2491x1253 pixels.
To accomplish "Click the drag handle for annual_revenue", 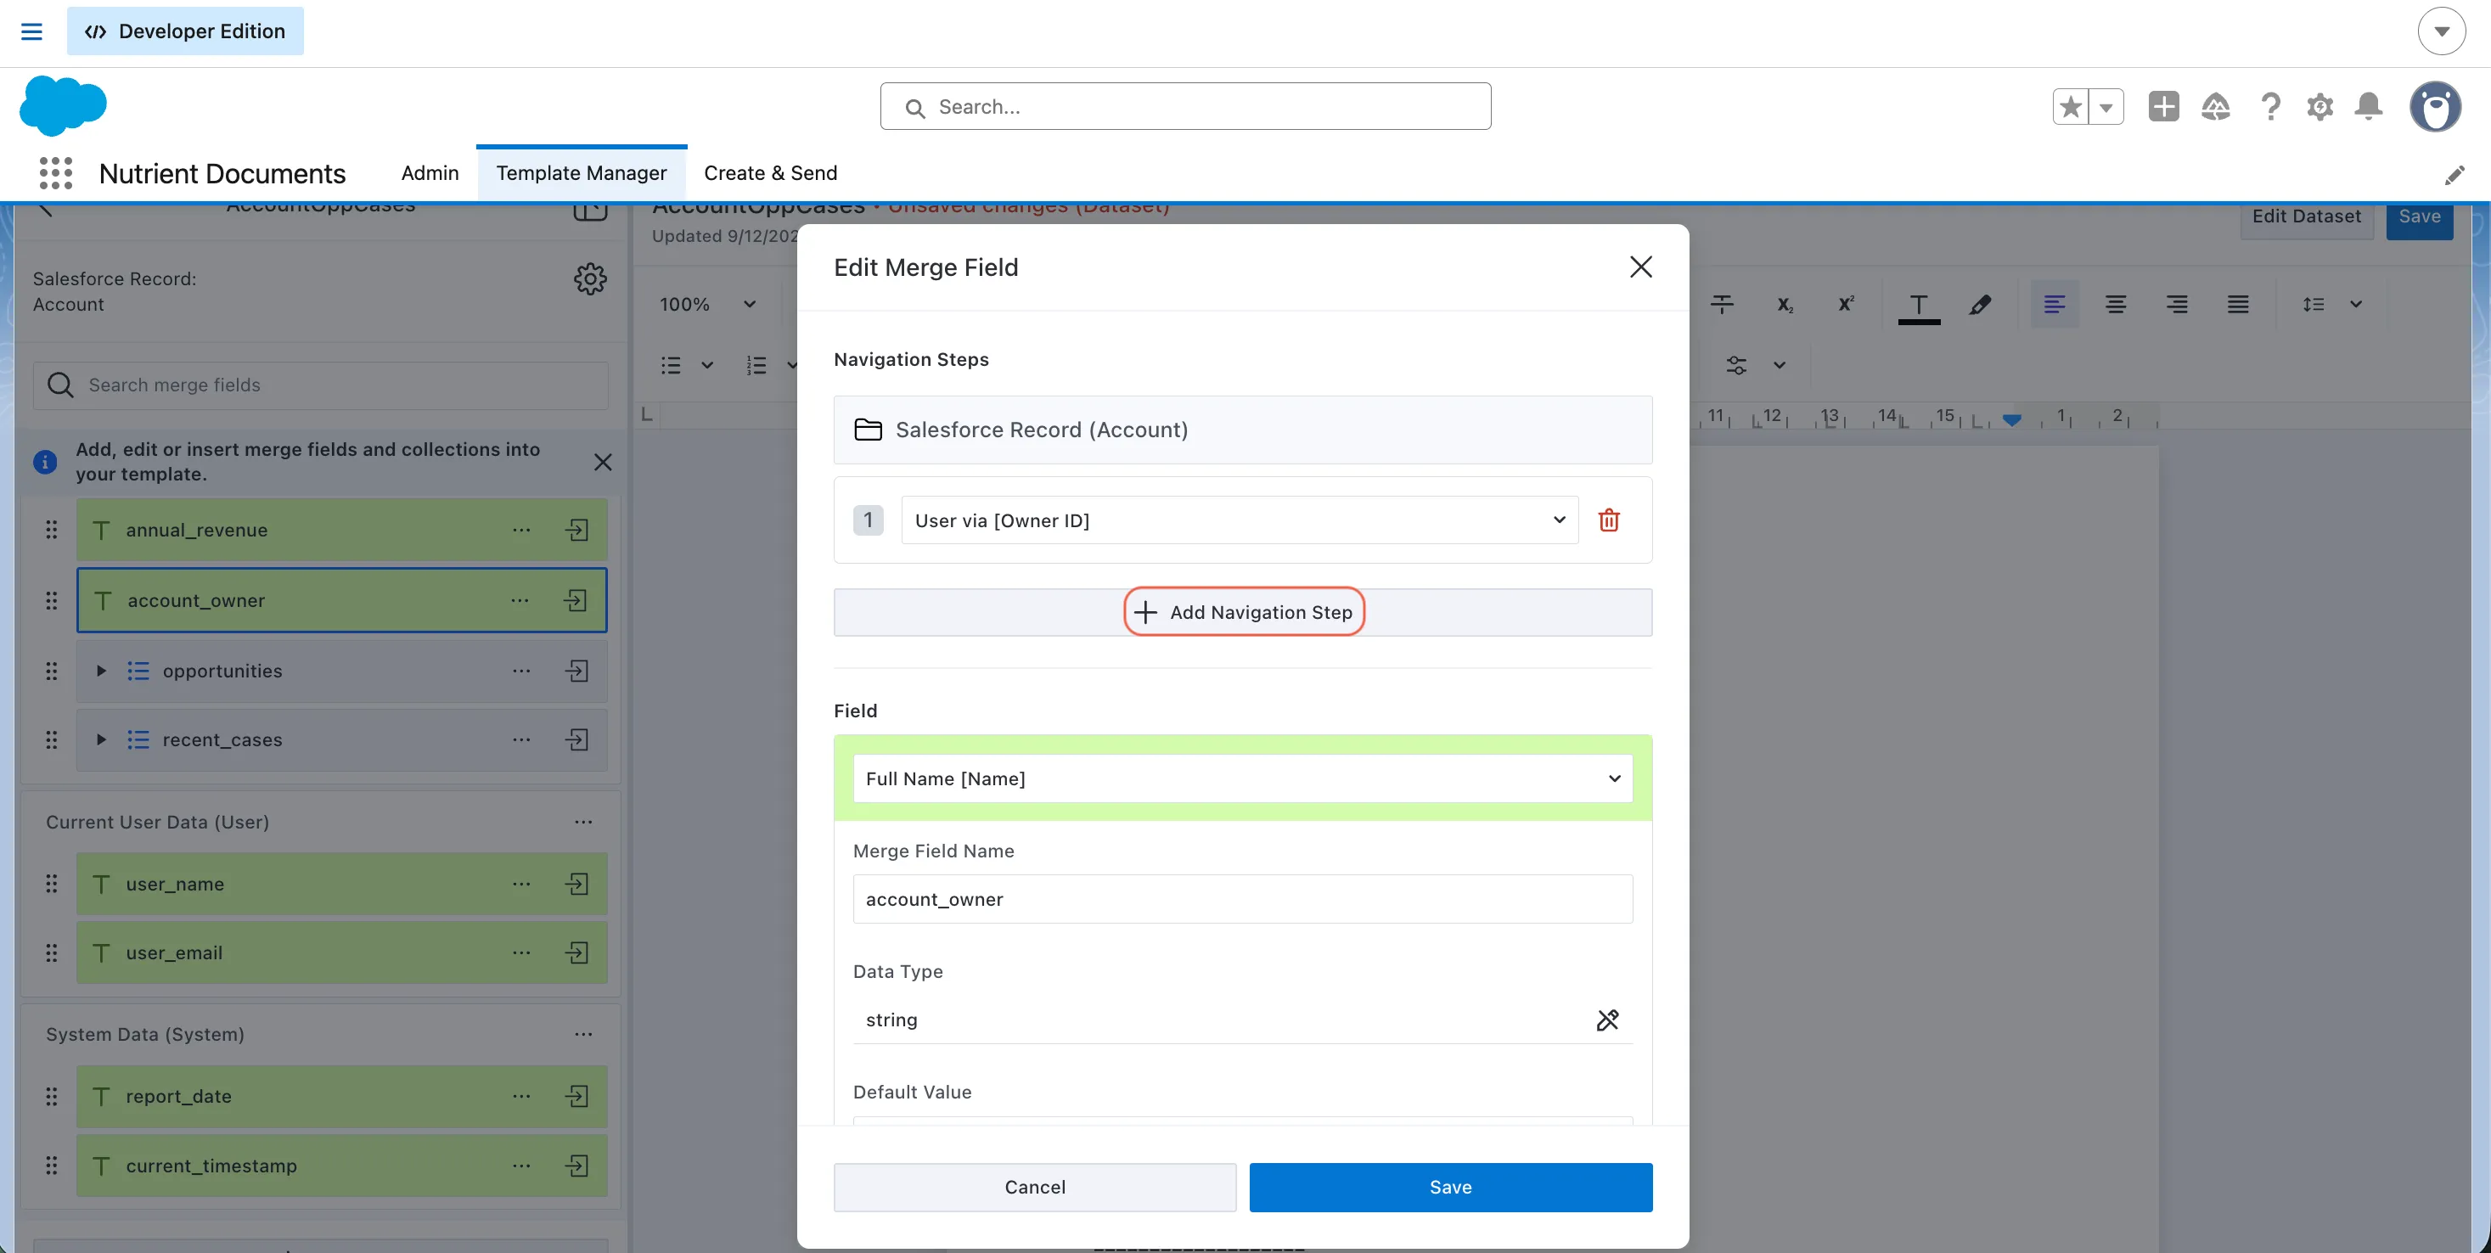I will [51, 530].
